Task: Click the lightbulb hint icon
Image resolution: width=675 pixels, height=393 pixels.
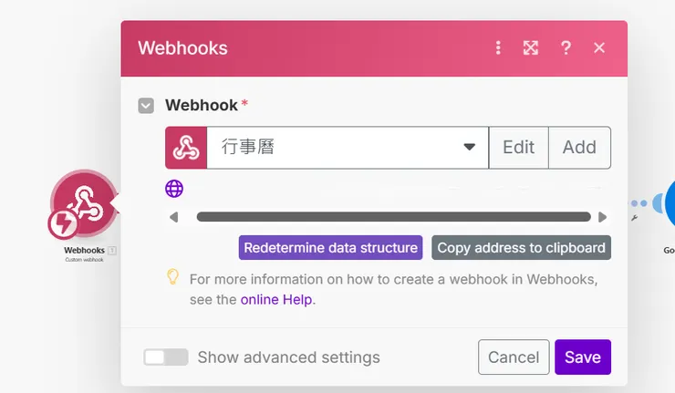Action: point(173,277)
